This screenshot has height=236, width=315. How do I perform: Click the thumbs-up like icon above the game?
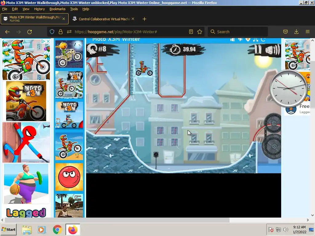point(233,40)
